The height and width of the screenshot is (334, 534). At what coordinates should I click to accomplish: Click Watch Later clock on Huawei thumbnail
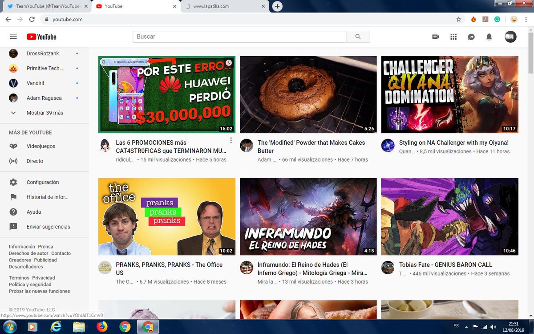[229, 63]
